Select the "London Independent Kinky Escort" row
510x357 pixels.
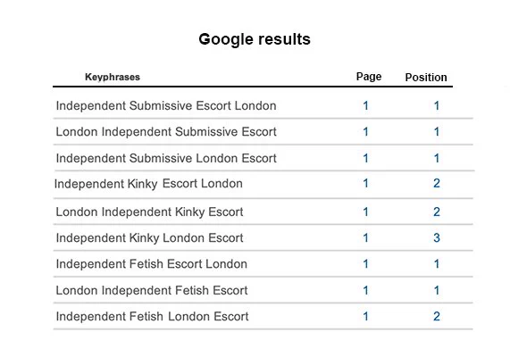pos(263,212)
